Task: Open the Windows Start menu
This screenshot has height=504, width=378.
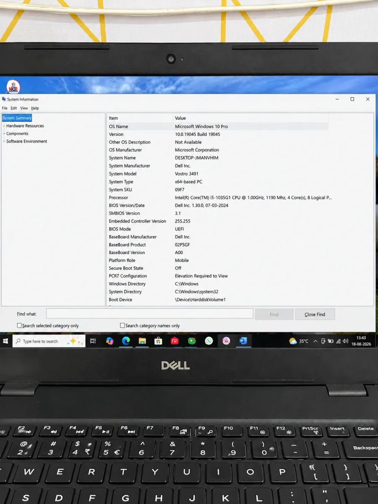Action: coord(6,341)
